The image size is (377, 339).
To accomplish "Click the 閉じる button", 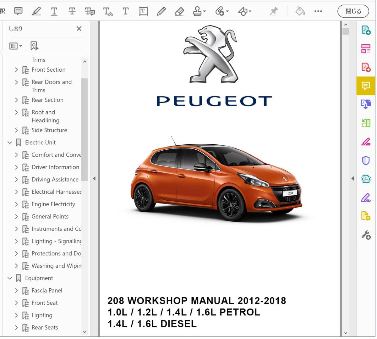I will tap(353, 11).
